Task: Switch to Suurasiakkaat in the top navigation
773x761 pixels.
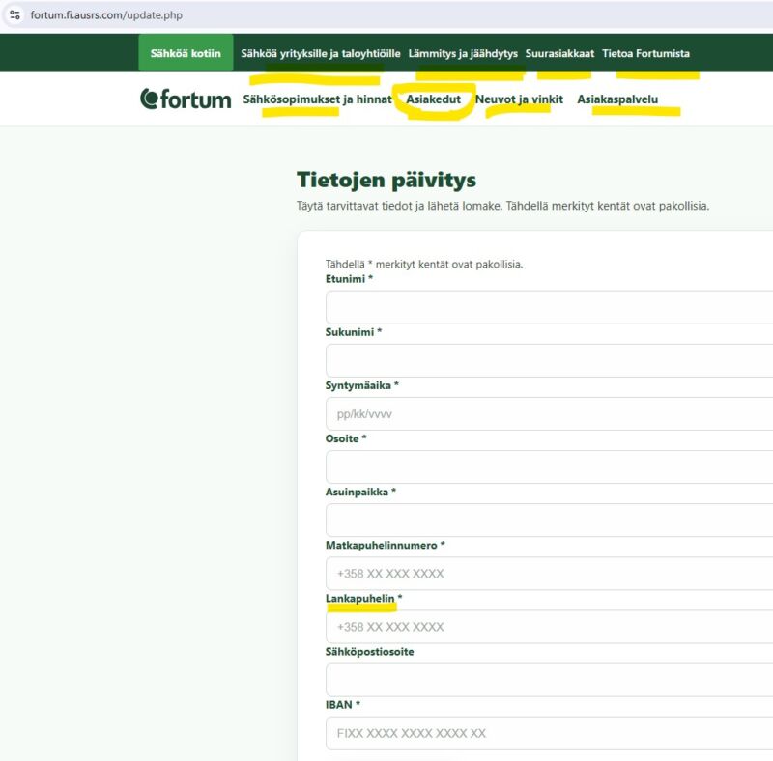Action: click(x=559, y=53)
